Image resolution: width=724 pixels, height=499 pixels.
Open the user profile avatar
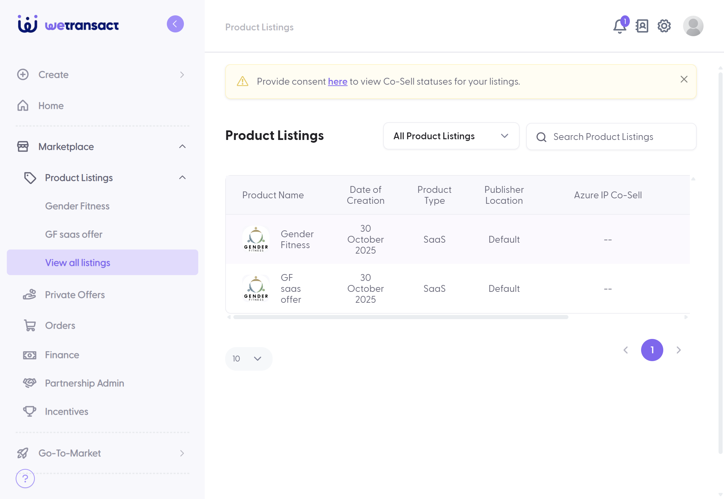[x=693, y=26]
